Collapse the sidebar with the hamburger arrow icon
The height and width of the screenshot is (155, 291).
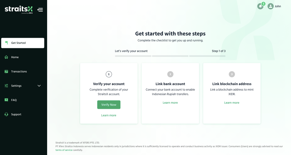click(x=40, y=10)
